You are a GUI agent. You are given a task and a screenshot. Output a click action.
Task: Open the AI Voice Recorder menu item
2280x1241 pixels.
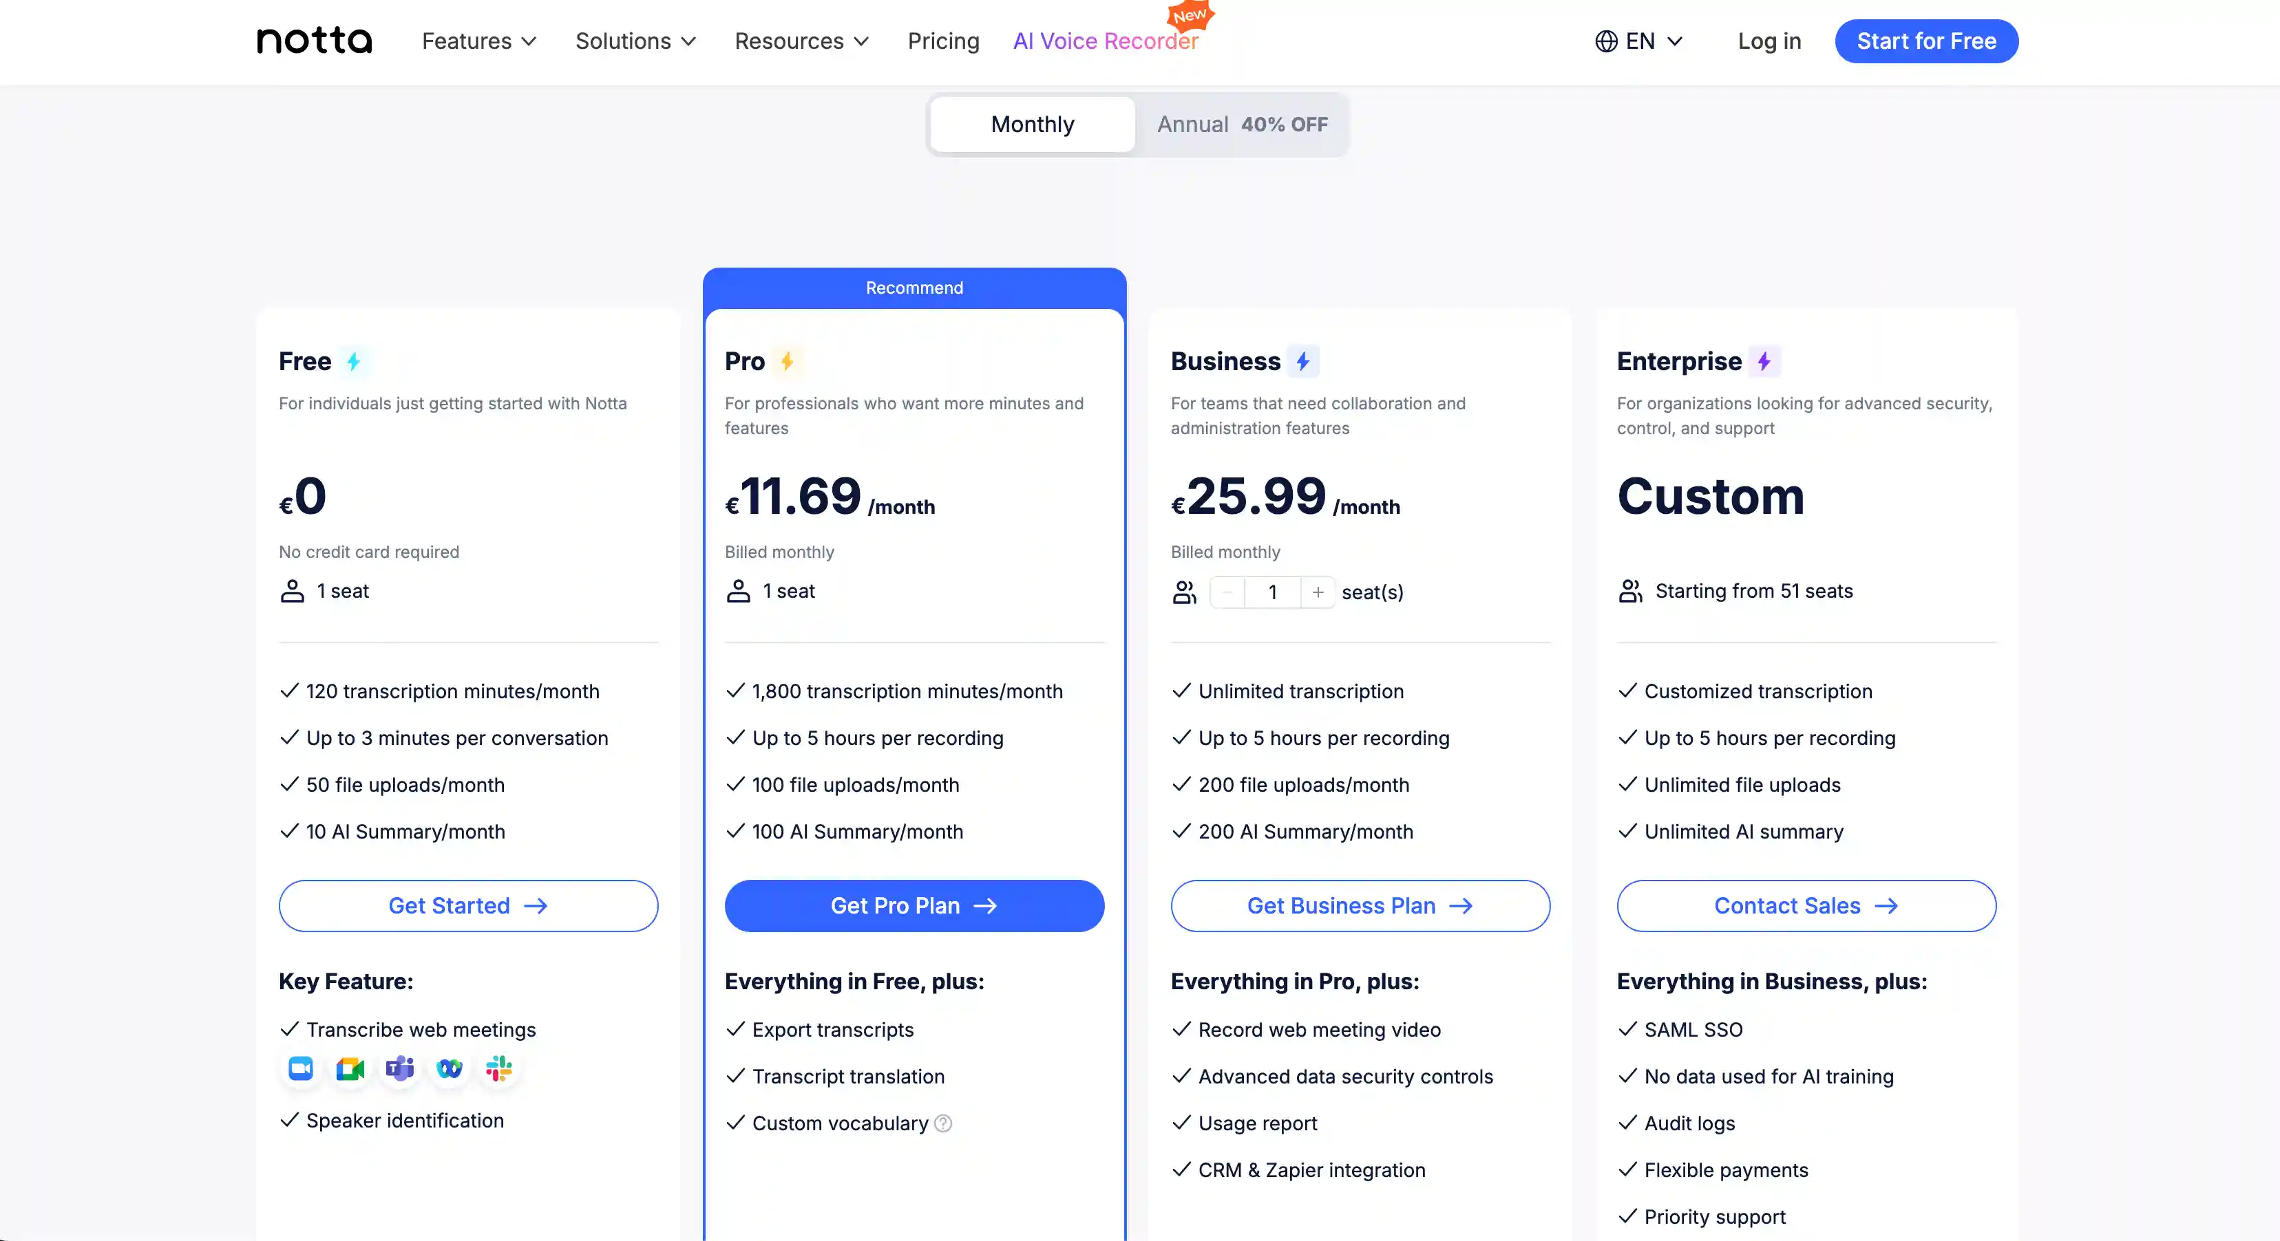point(1105,41)
